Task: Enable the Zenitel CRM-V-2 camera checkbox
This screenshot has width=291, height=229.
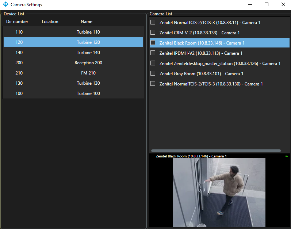Action: coord(153,33)
